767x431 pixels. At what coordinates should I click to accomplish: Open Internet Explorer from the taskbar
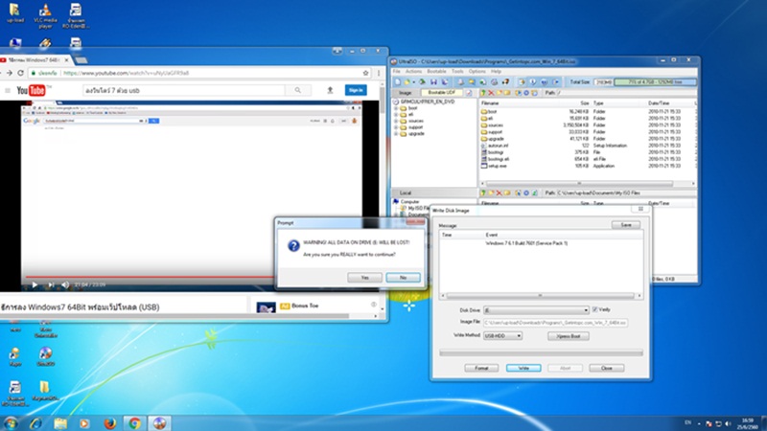[35, 423]
